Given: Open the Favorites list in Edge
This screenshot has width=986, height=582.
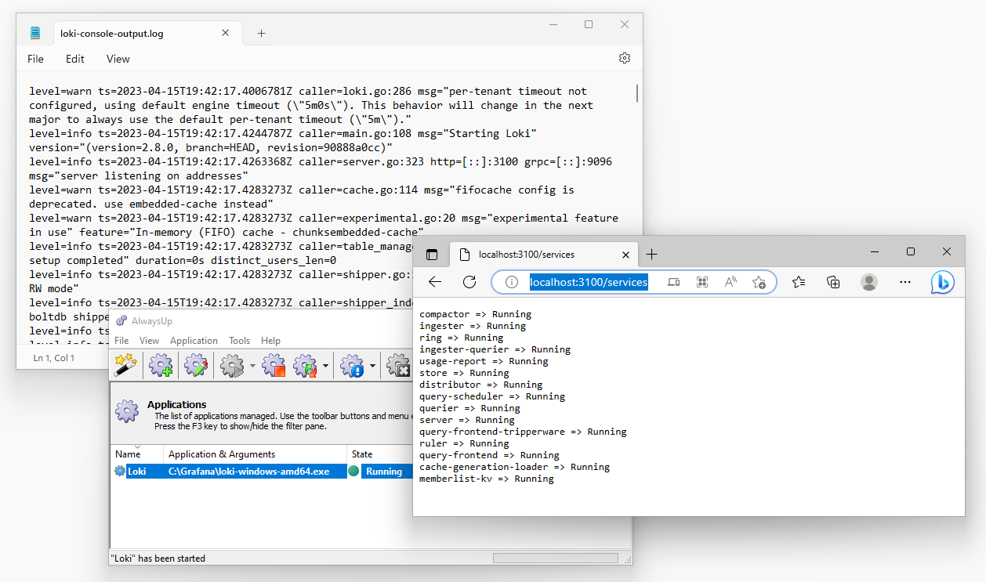Looking at the screenshot, I should 799,282.
